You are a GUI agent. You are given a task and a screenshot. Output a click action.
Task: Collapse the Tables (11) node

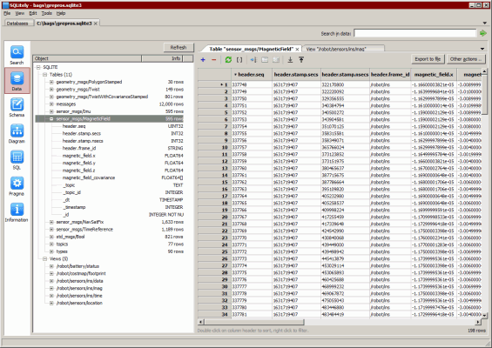[x=45, y=75]
